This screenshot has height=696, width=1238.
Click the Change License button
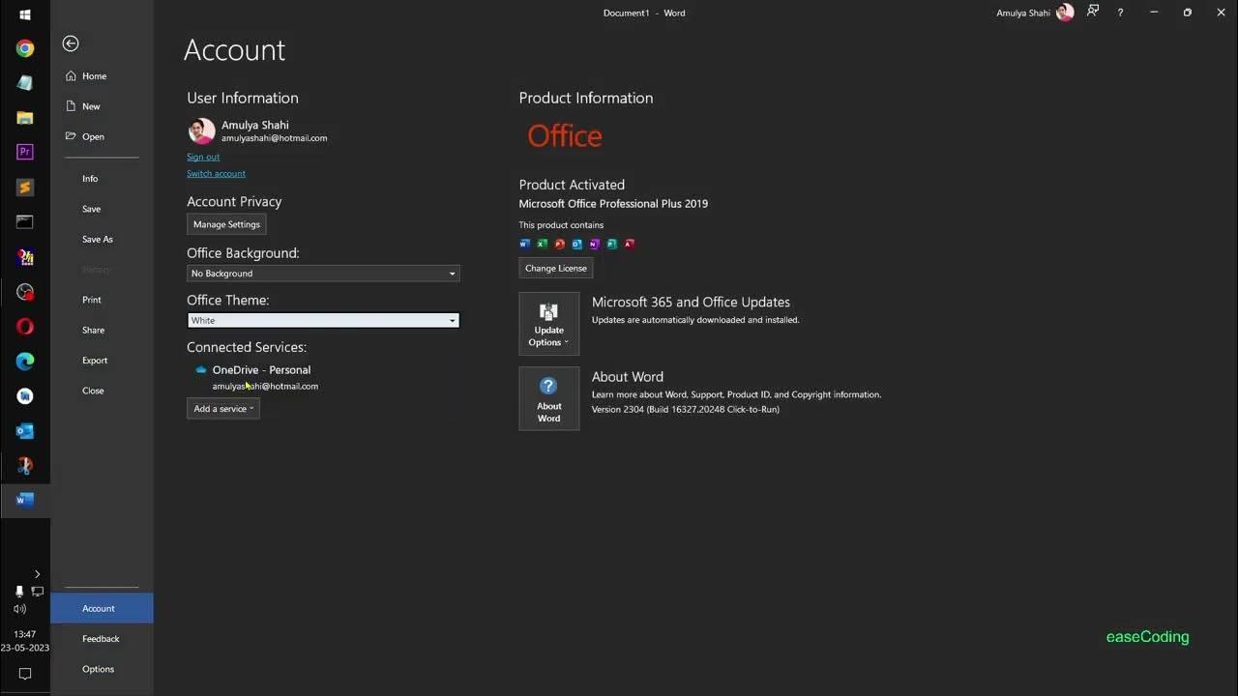point(556,268)
